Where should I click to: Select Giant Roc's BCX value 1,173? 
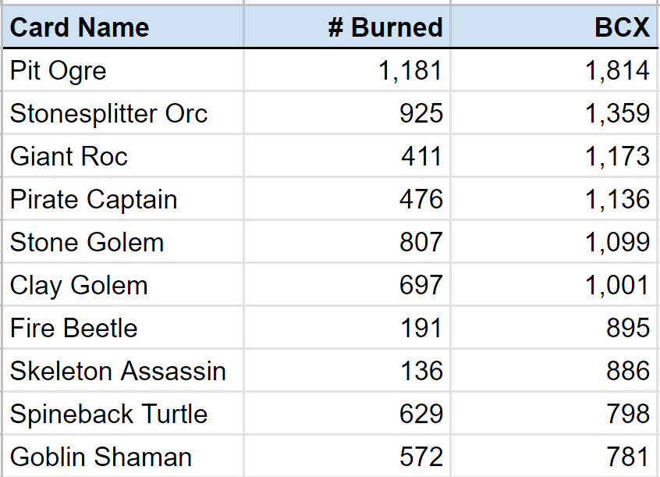(617, 157)
